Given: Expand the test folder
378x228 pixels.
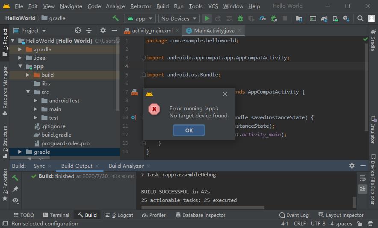Looking at the screenshot, I should pos(35,118).
